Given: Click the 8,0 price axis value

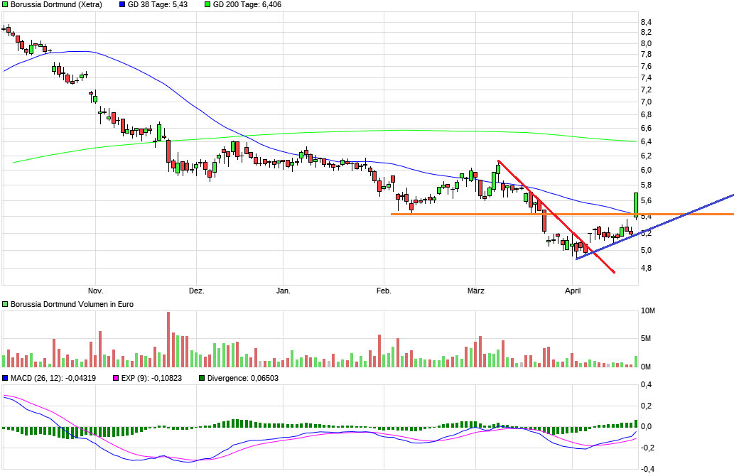Looking at the screenshot, I should 647,43.
